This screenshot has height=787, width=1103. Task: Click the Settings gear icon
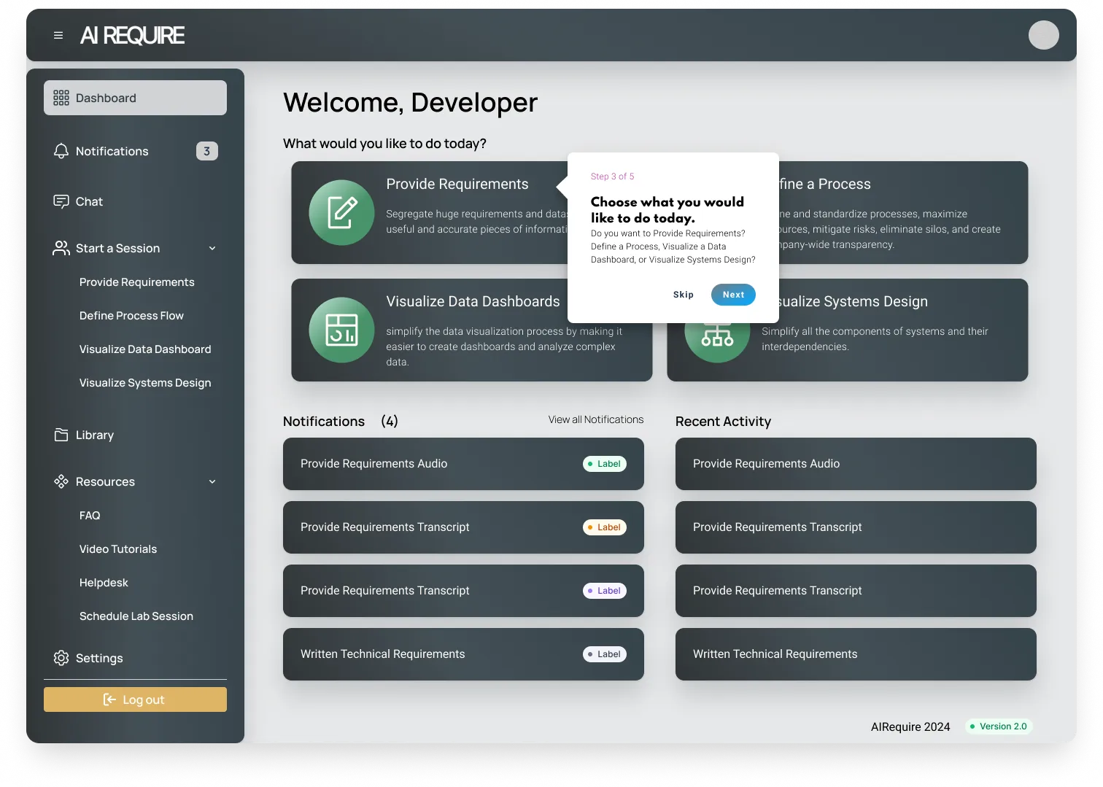point(61,658)
